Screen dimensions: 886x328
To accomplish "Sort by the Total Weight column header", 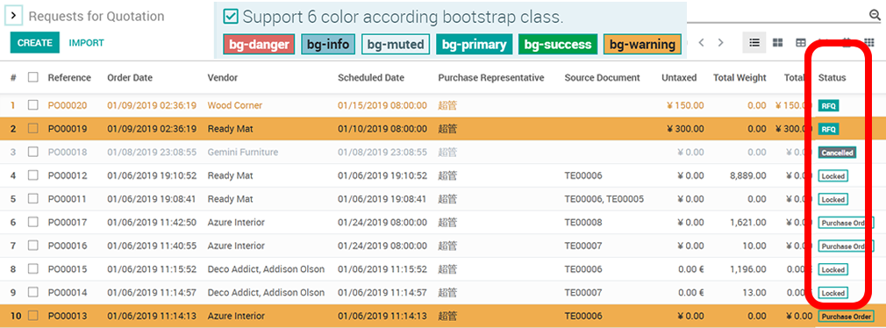I will pyautogui.click(x=740, y=78).
